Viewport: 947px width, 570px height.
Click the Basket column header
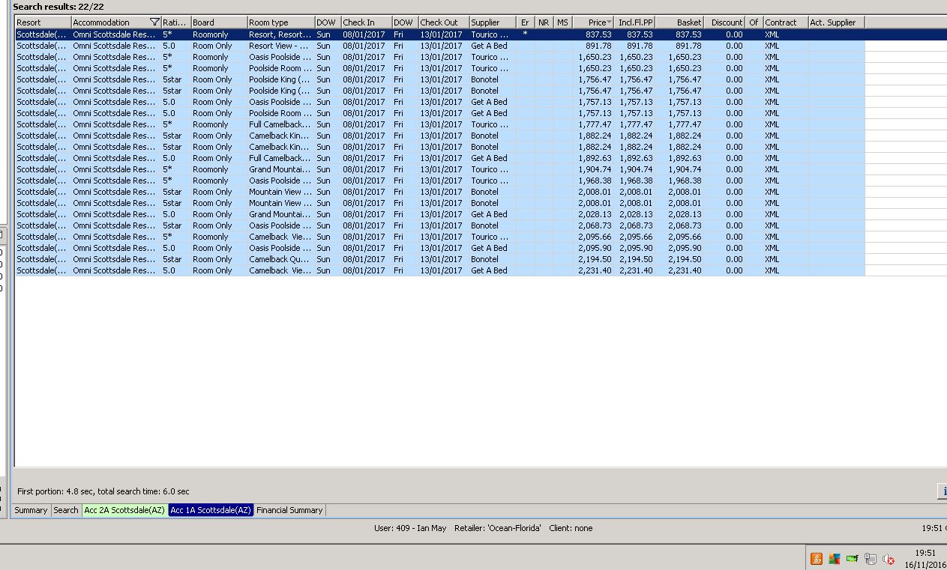click(680, 22)
